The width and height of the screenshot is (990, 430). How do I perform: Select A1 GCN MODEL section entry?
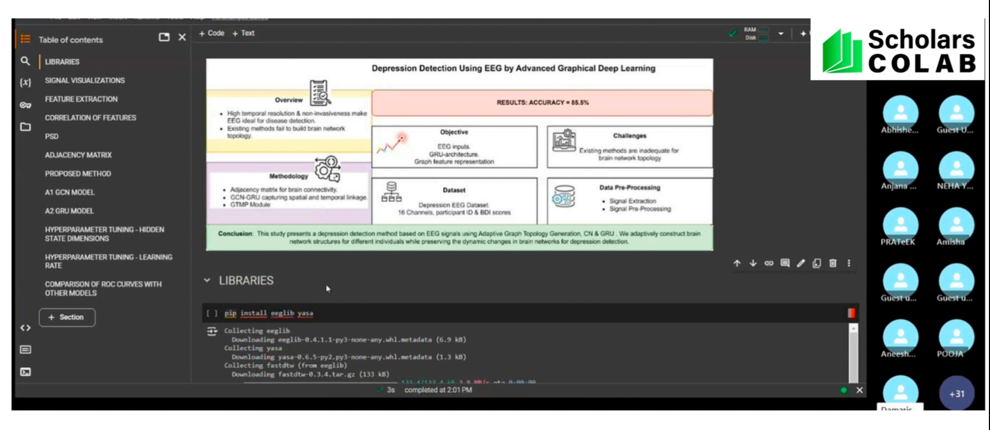69,192
